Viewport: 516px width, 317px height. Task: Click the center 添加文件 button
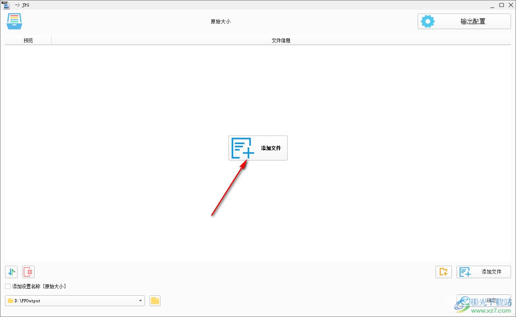click(258, 148)
